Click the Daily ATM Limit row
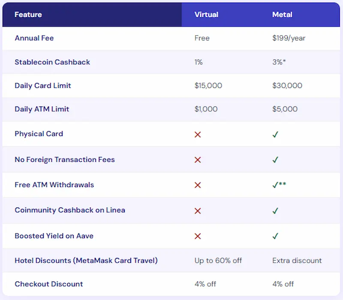The height and width of the screenshot is (300, 343). [x=42, y=109]
